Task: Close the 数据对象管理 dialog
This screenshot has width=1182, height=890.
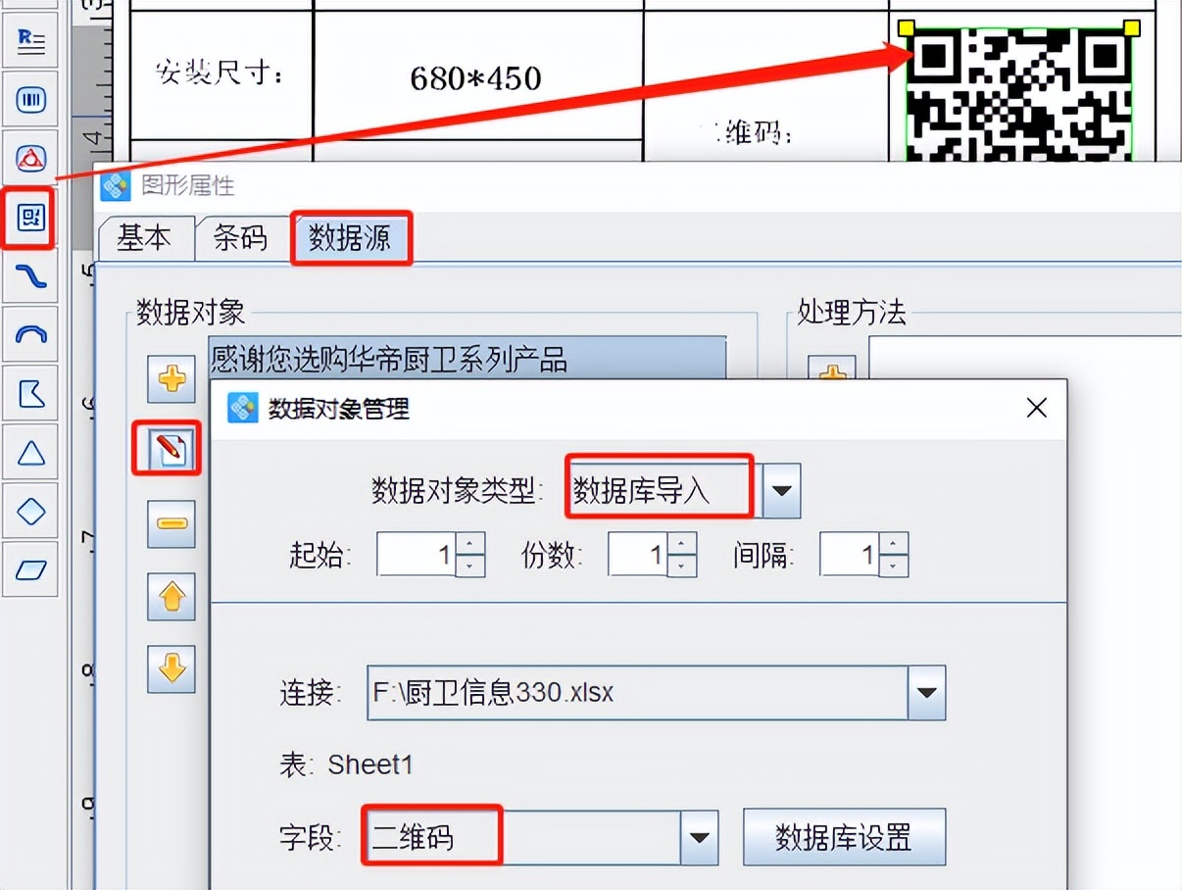Action: point(1036,408)
